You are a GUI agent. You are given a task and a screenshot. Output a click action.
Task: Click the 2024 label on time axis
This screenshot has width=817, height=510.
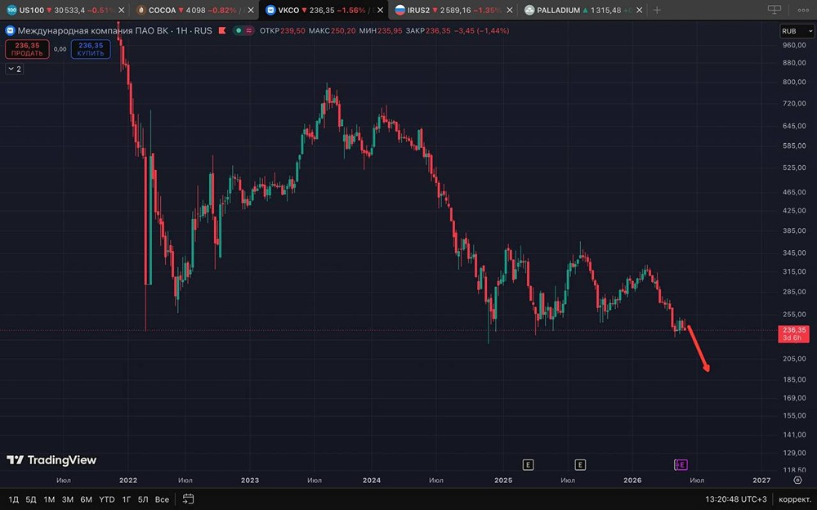tap(372, 481)
